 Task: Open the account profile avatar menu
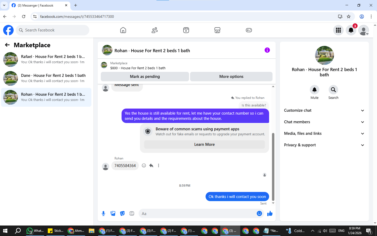pyautogui.click(x=364, y=30)
